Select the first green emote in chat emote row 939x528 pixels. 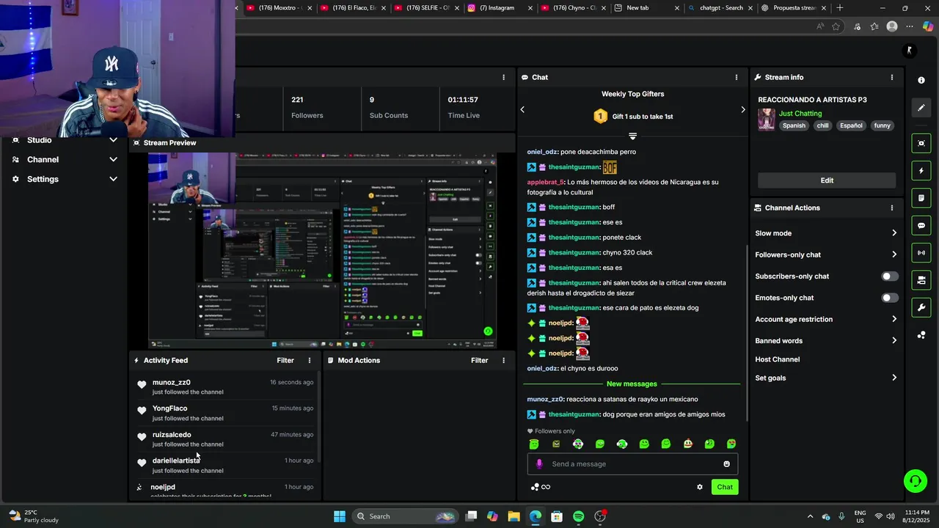534,444
